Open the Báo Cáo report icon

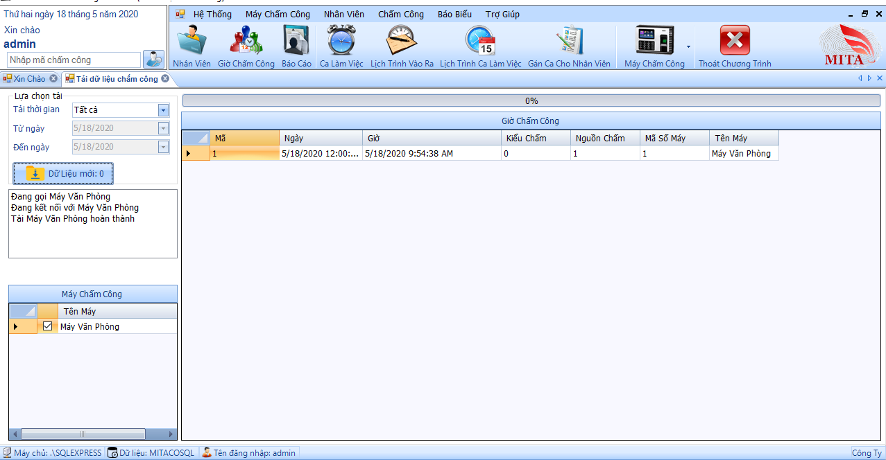296,41
